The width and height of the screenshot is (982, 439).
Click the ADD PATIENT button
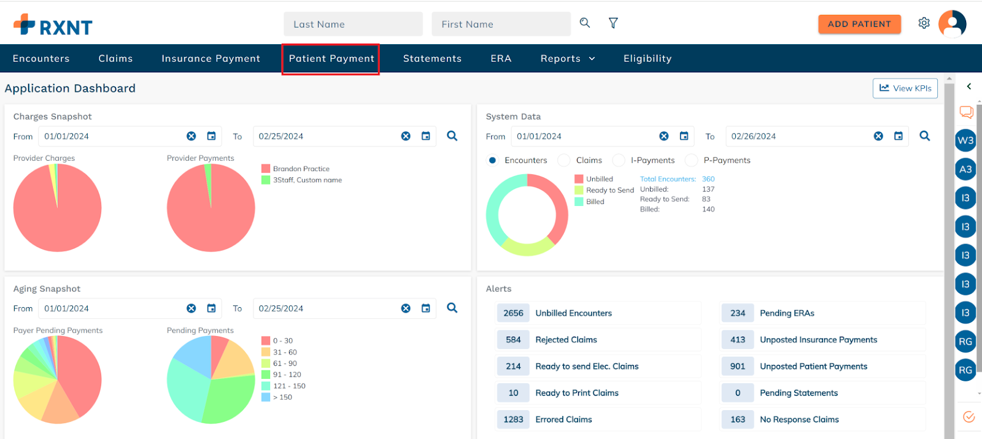[859, 24]
